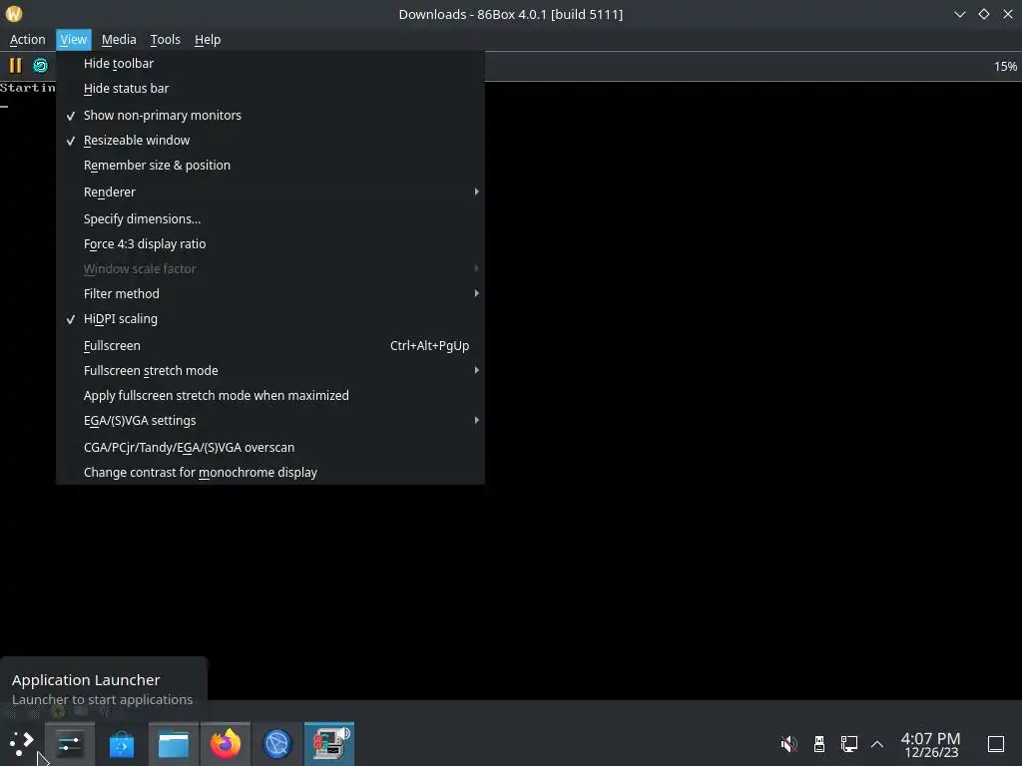Open the Help menu

pos(208,40)
